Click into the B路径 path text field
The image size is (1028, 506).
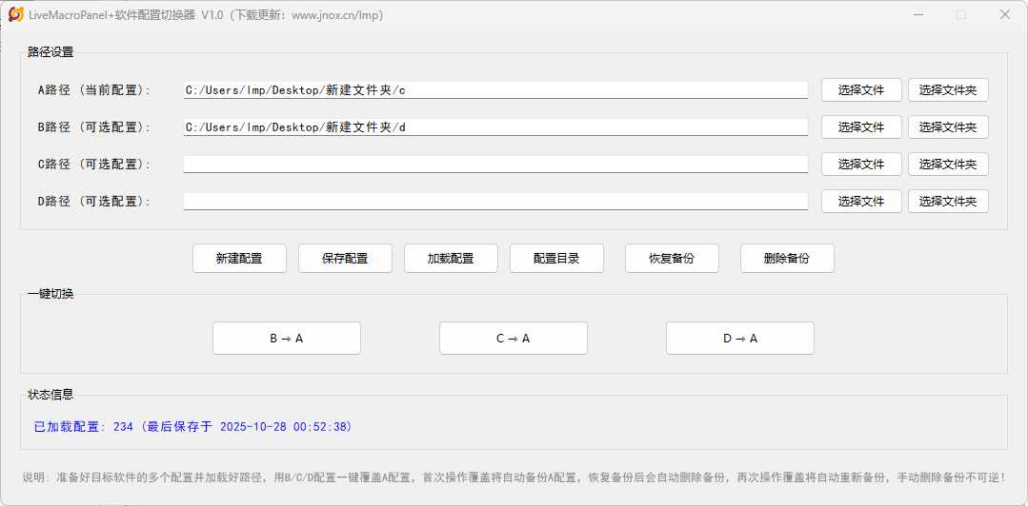coord(495,127)
